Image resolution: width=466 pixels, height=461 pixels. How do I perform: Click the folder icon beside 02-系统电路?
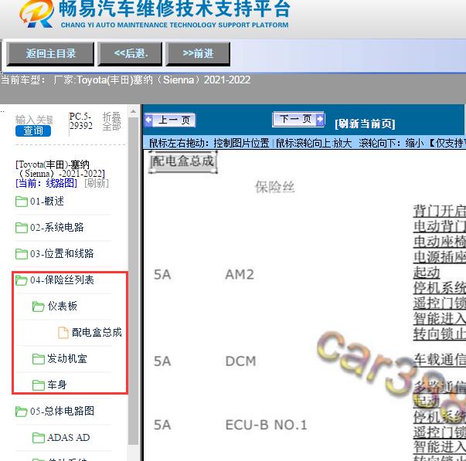click(x=22, y=228)
